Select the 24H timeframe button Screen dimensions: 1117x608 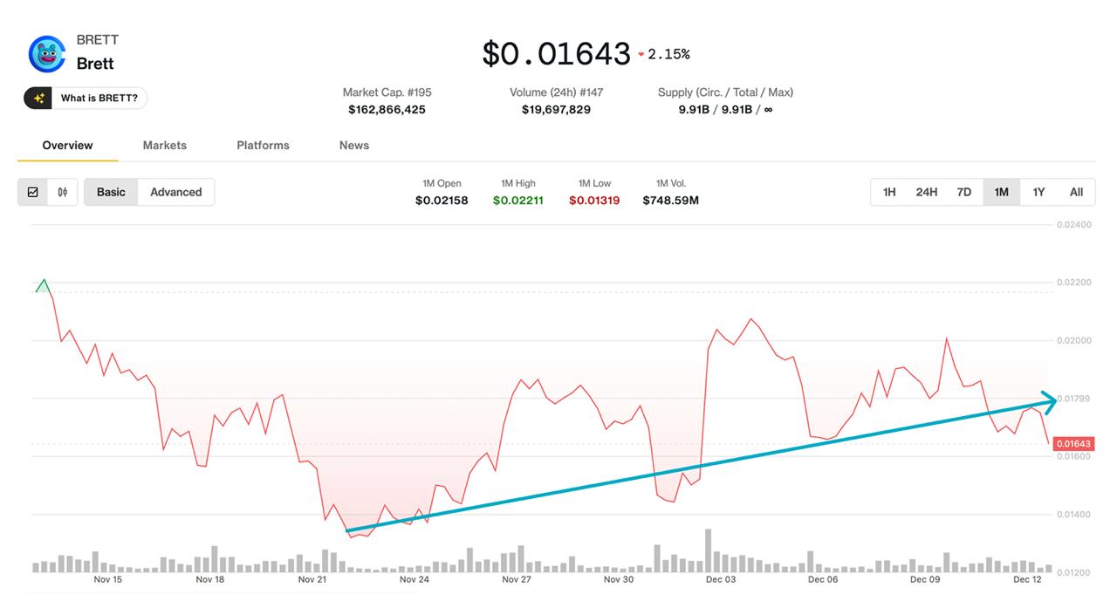925,192
